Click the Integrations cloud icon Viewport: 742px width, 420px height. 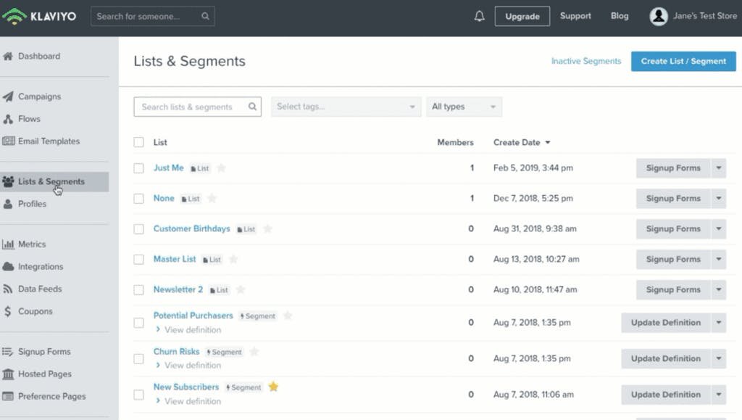(x=8, y=267)
